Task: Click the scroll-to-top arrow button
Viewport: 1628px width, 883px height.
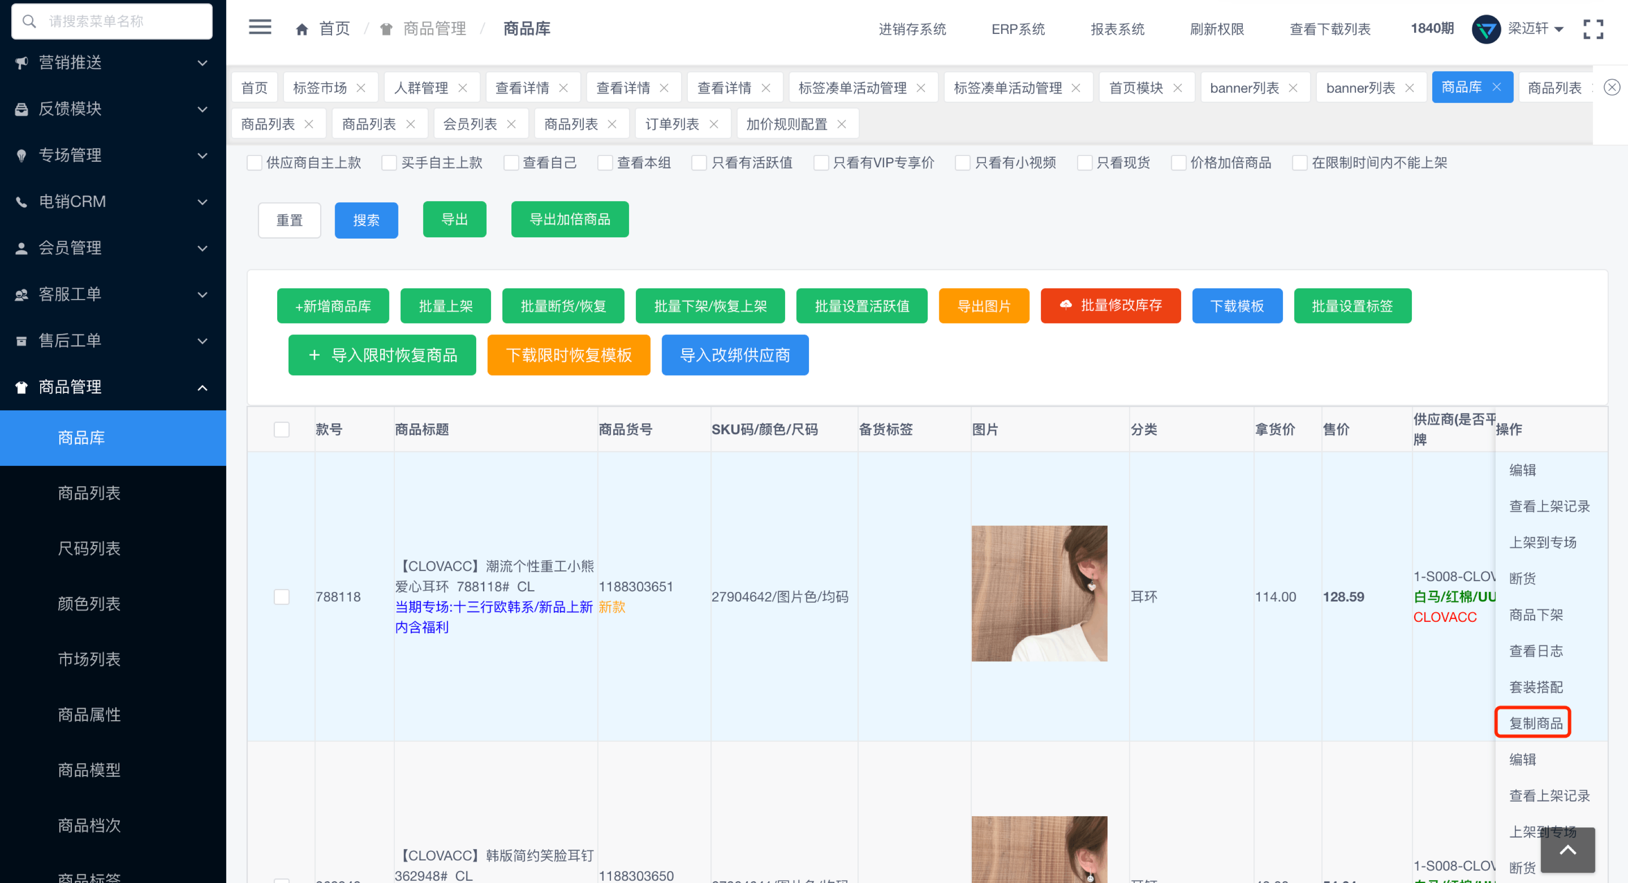Action: coord(1567,850)
